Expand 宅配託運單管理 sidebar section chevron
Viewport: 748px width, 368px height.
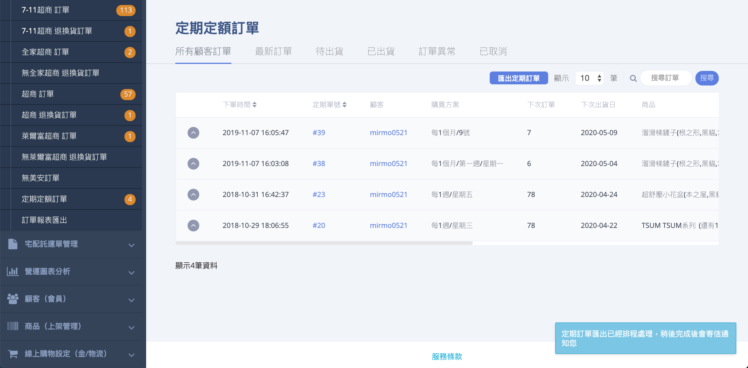coord(131,245)
